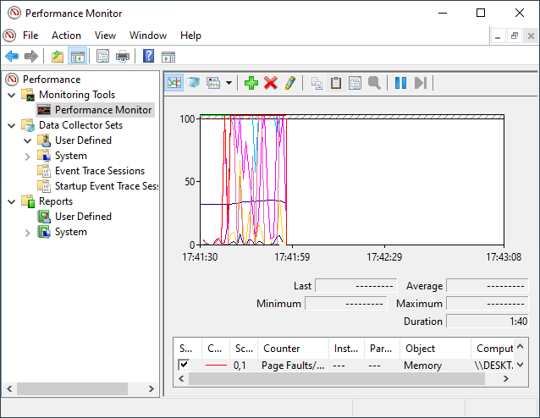Open the Window menu
This screenshot has width=540, height=418.
pos(148,36)
